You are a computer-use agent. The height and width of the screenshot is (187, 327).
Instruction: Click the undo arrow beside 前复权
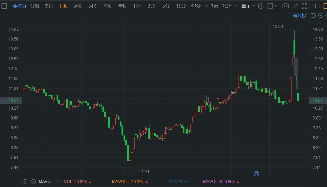pyautogui.click(x=313, y=15)
